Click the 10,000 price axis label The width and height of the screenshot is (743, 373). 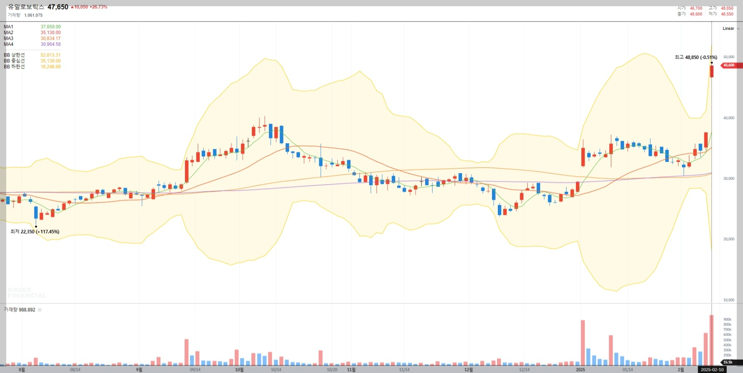click(729, 300)
